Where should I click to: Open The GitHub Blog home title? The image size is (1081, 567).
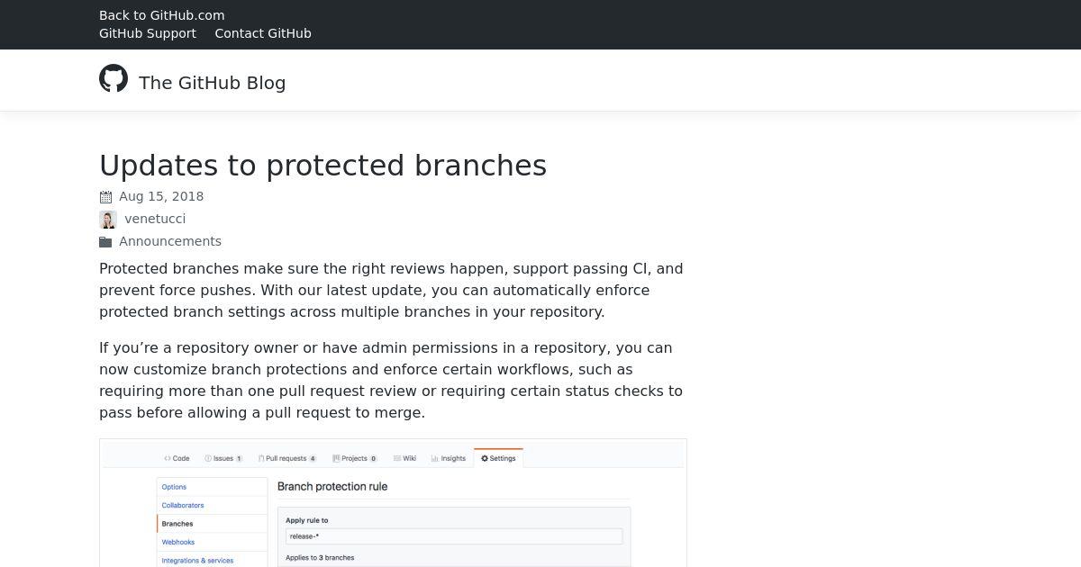[213, 83]
